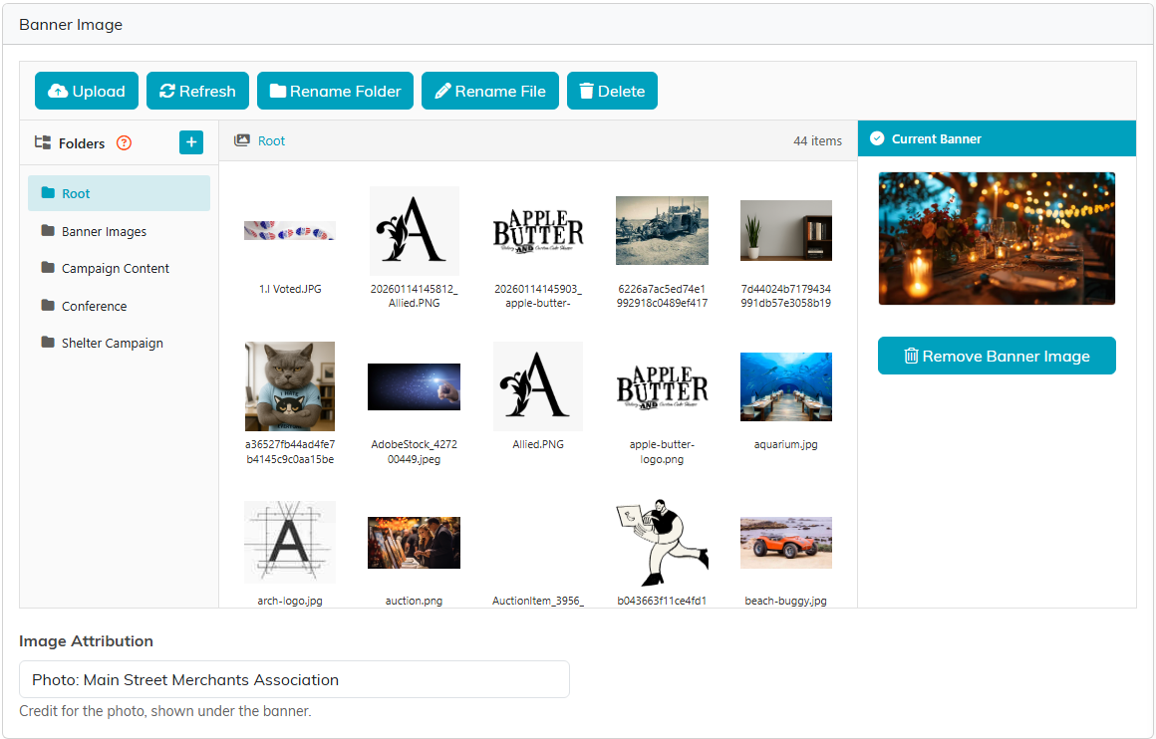Select apple-butter-logo.png thumbnail
1156x739 pixels.
[662, 386]
